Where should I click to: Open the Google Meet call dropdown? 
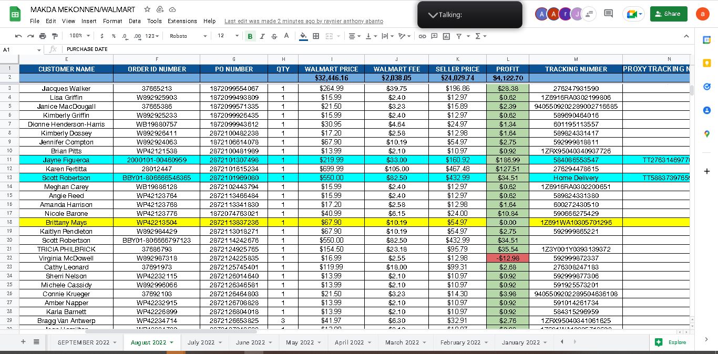pos(633,14)
